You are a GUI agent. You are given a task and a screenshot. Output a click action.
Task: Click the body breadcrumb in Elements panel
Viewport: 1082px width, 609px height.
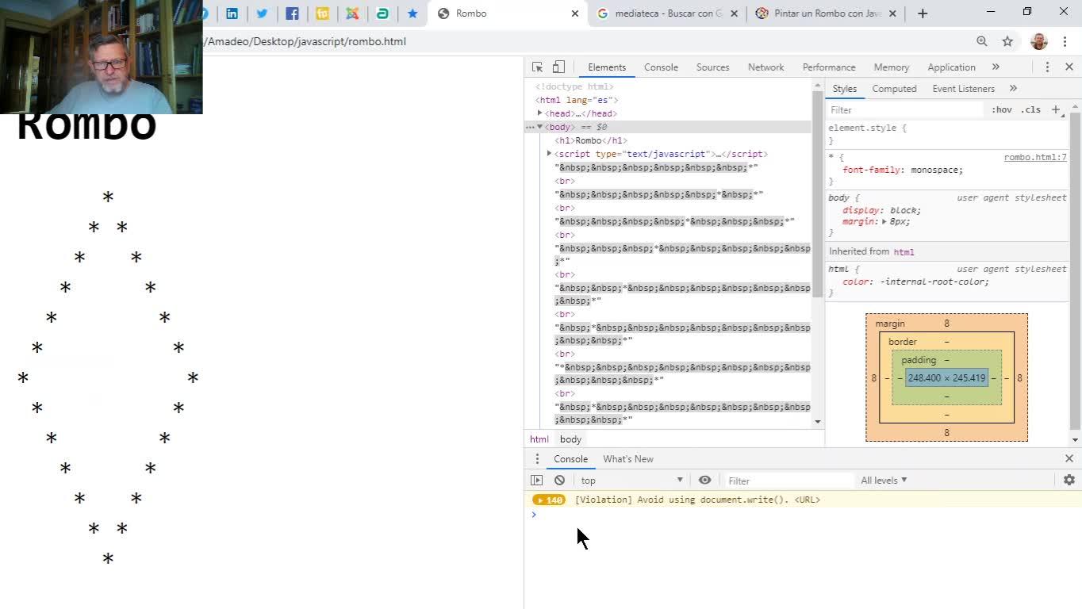coord(570,439)
